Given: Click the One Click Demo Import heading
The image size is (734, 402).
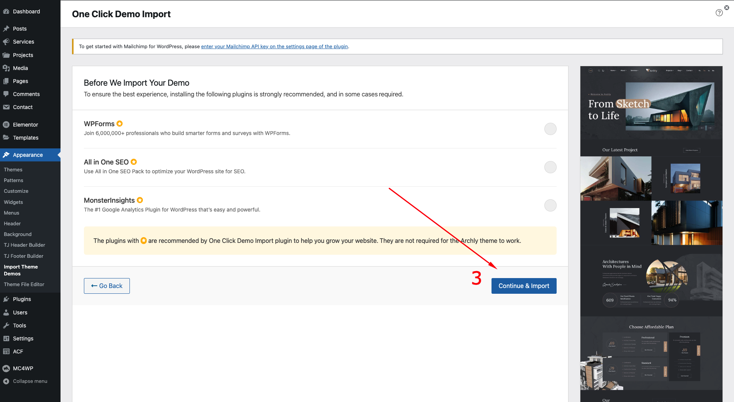Looking at the screenshot, I should [121, 14].
